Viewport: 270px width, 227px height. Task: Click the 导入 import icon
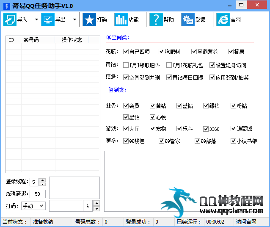10,19
